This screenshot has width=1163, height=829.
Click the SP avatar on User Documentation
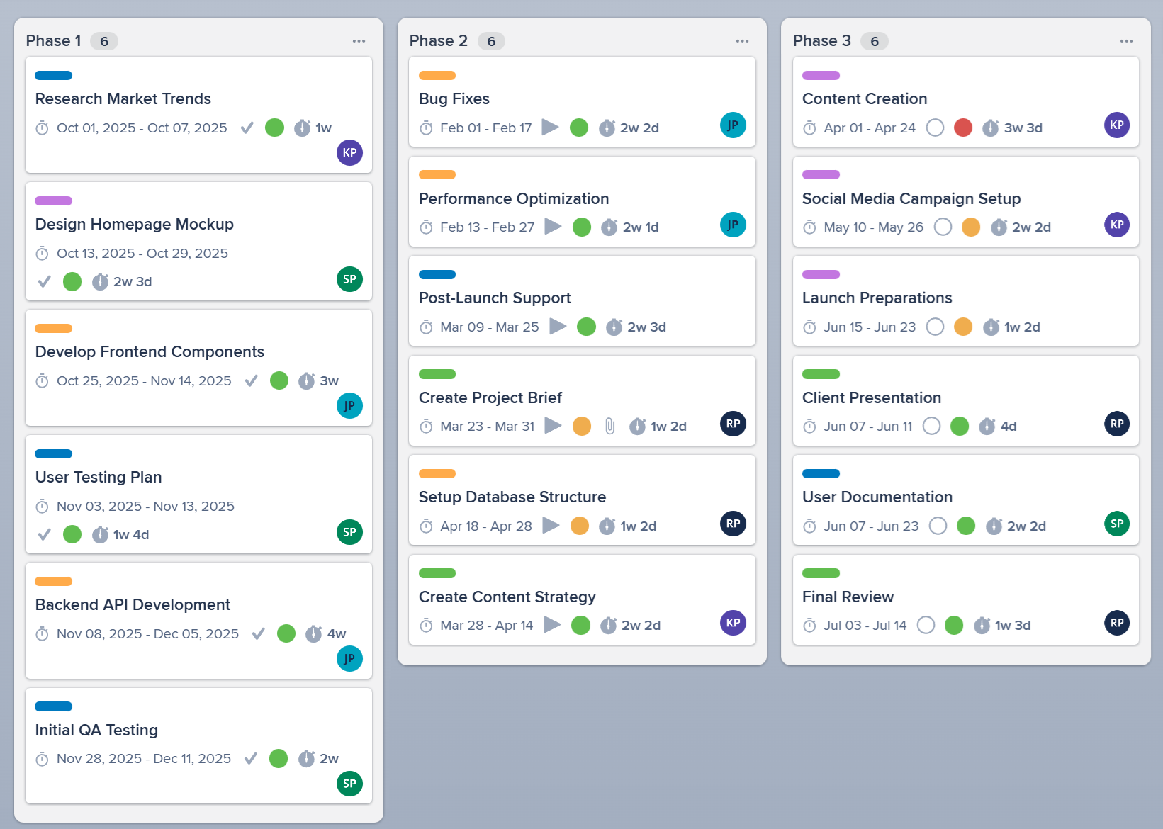(1116, 524)
